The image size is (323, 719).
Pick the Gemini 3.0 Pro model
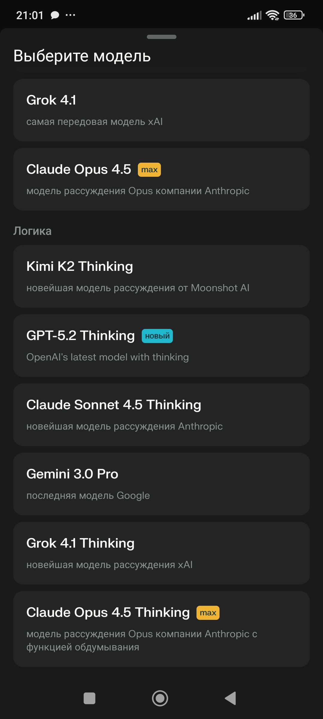click(x=161, y=484)
